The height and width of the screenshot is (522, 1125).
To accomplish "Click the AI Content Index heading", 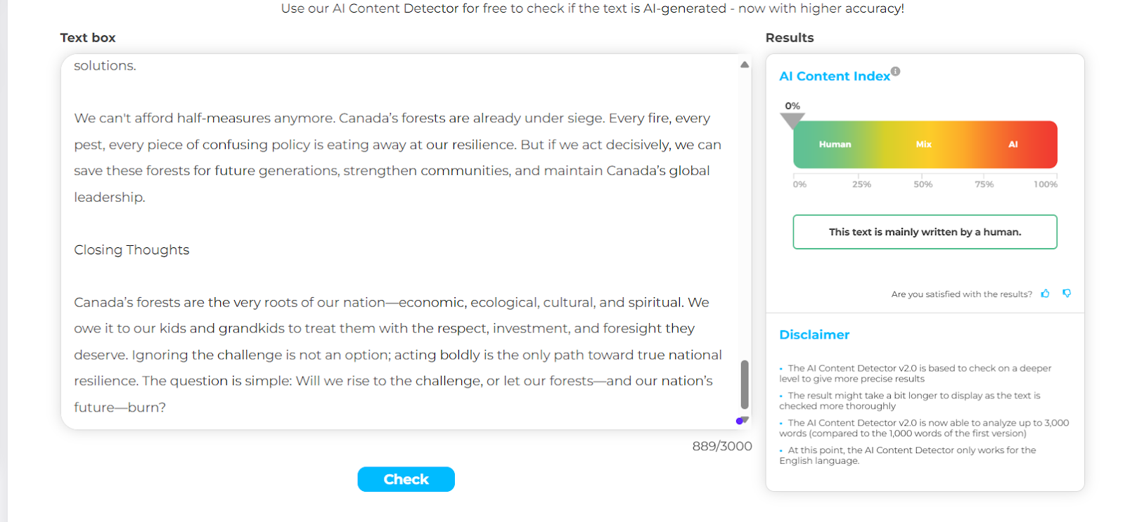I will pos(835,77).
